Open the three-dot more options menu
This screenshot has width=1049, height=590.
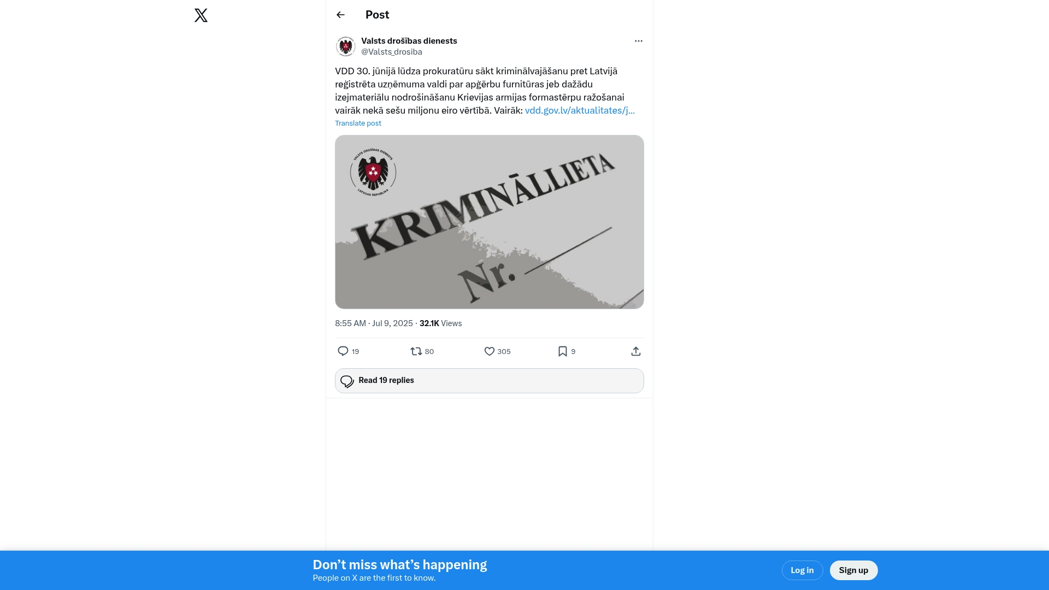click(x=638, y=41)
